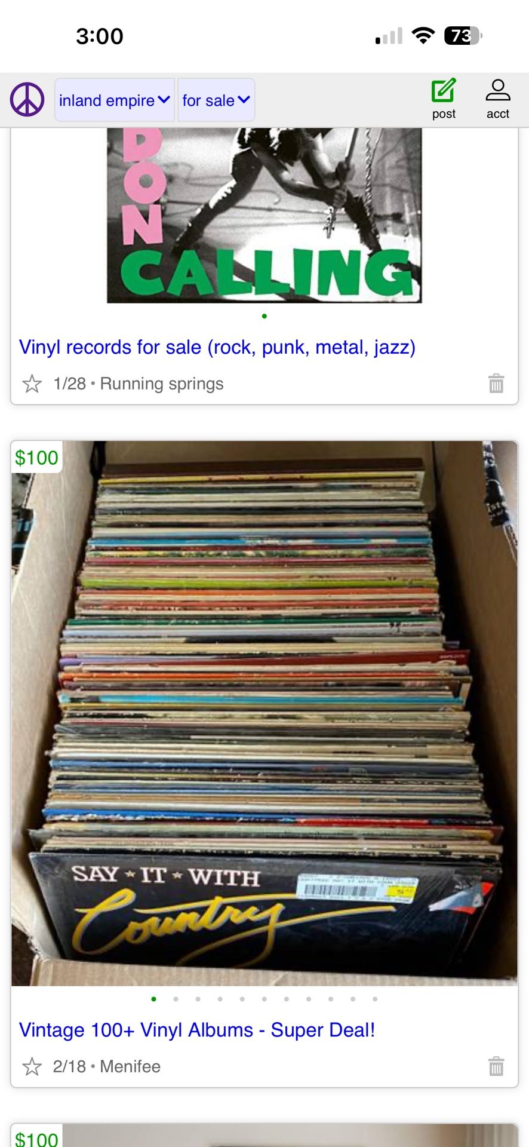The height and width of the screenshot is (1147, 529).
Task: Open the acct person icon
Action: pos(498,91)
